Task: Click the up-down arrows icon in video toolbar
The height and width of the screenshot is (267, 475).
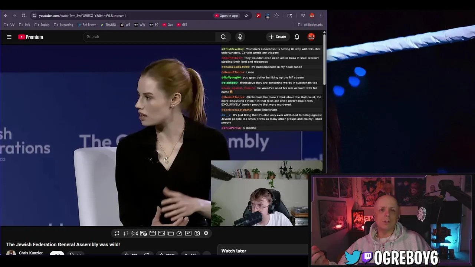Action: coord(126,233)
